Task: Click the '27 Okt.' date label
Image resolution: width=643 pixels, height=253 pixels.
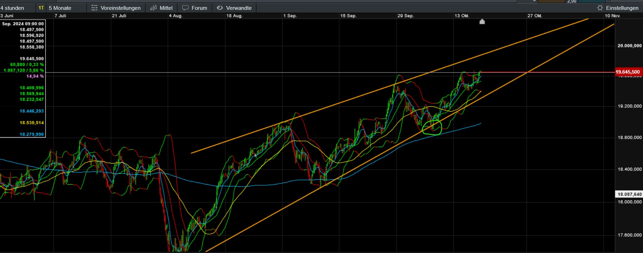Action: (534, 16)
